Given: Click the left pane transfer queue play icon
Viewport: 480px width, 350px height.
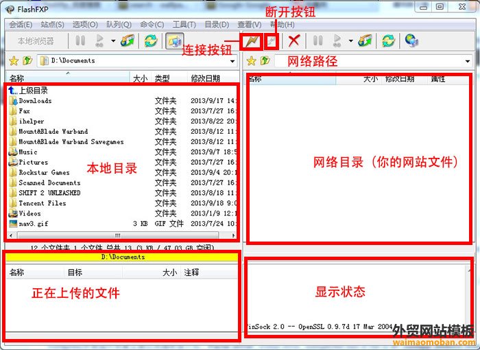Looking at the screenshot, I should [99, 40].
